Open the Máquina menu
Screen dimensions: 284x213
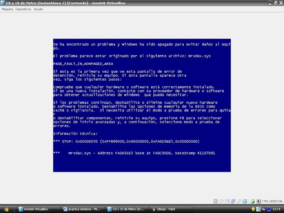(7, 9)
